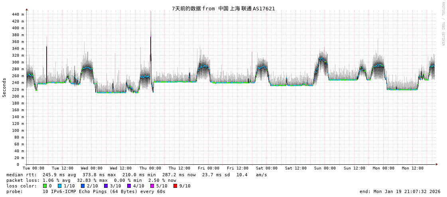Select the Sat 12:00 time axis label

point(296,168)
